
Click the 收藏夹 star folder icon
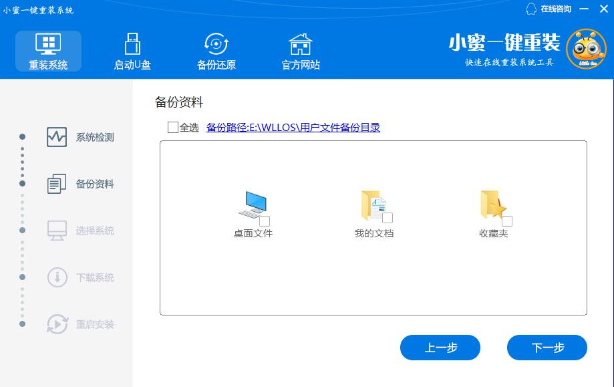[x=492, y=205]
